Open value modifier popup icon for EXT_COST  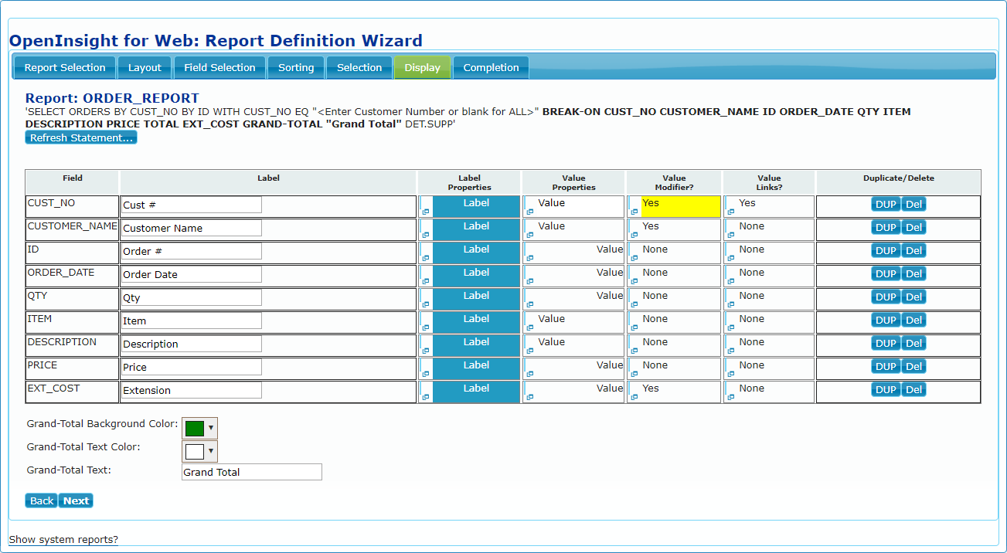[634, 397]
